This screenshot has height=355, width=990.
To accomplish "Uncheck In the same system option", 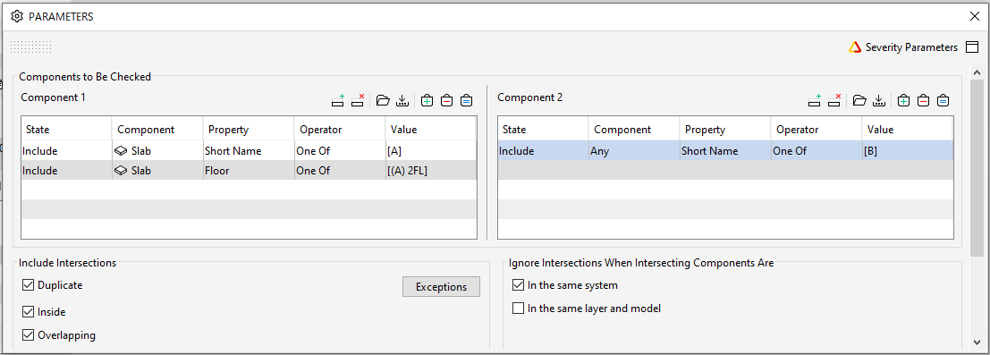I will click(519, 285).
